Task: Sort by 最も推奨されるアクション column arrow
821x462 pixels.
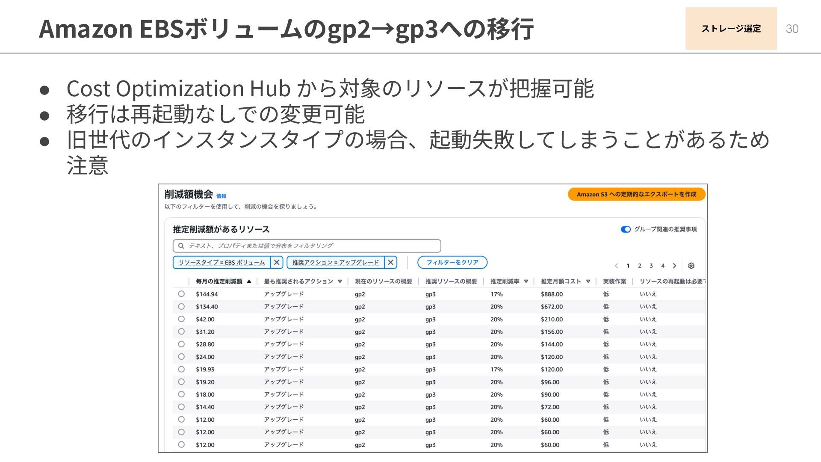Action: pyautogui.click(x=340, y=281)
